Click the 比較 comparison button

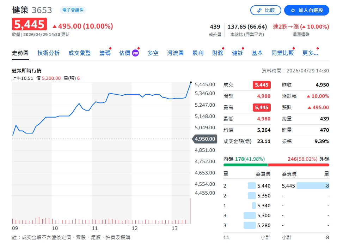266,10
